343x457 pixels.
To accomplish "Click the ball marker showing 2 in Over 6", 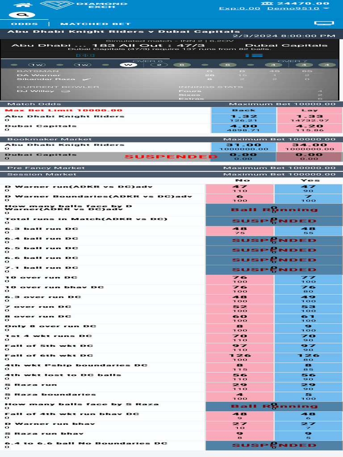I will [159, 65].
